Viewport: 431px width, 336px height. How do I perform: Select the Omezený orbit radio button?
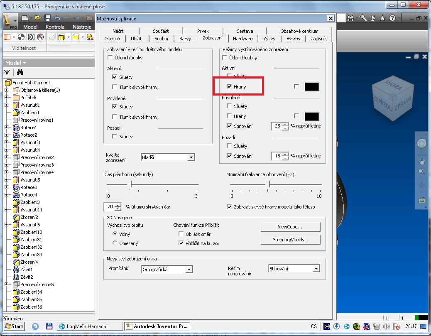115,243
